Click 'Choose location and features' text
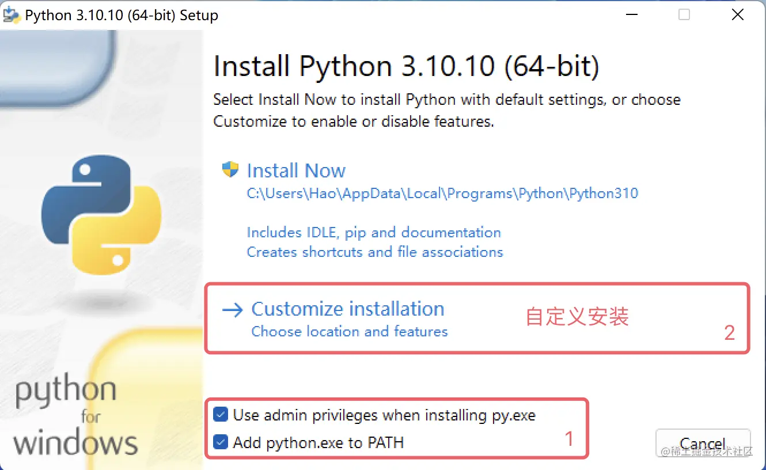The image size is (766, 470). point(348,331)
